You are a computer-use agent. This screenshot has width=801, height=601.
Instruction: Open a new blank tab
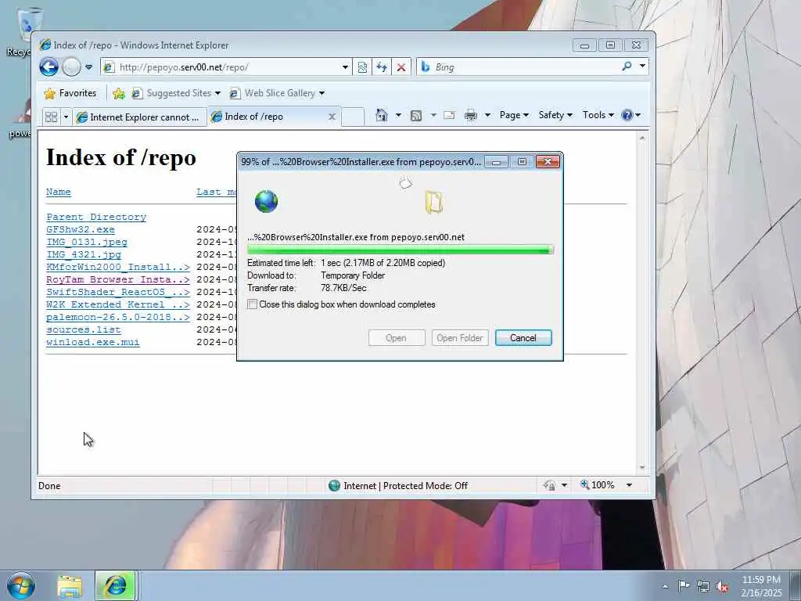point(353,117)
